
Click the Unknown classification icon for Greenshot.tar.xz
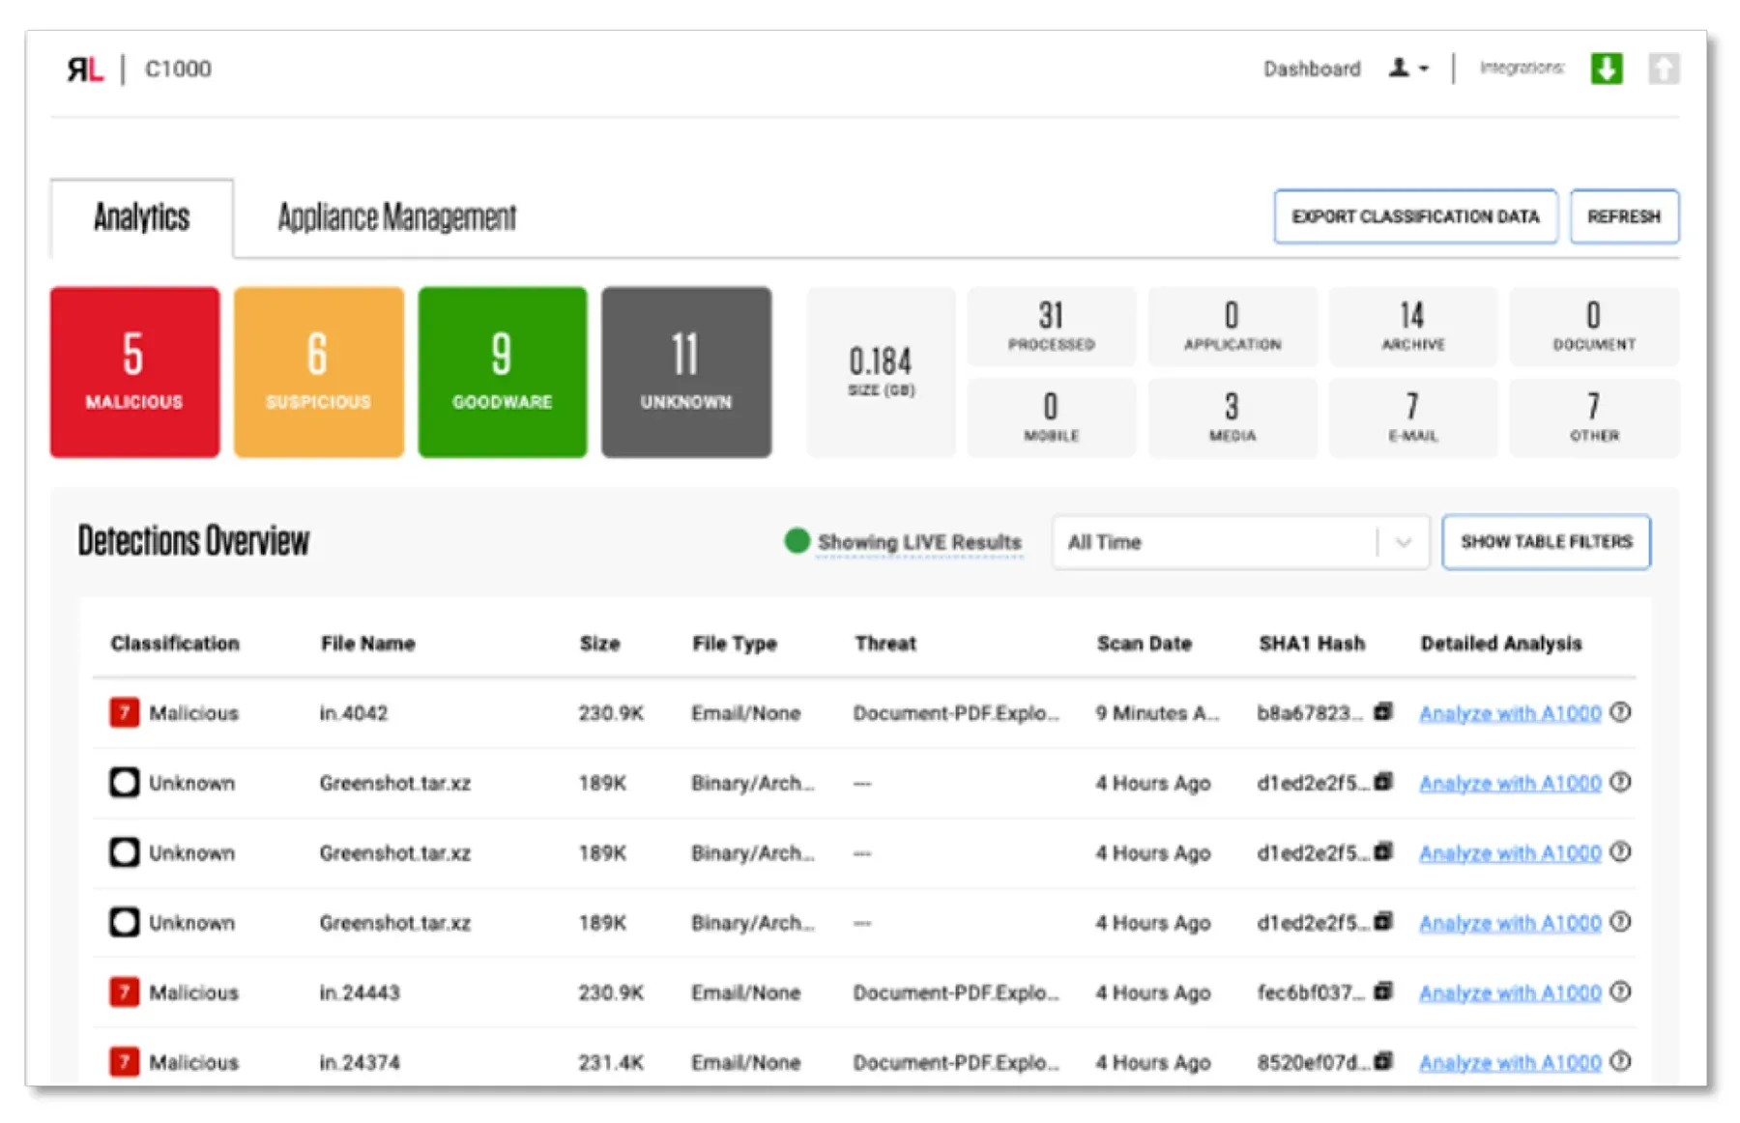coord(124,783)
